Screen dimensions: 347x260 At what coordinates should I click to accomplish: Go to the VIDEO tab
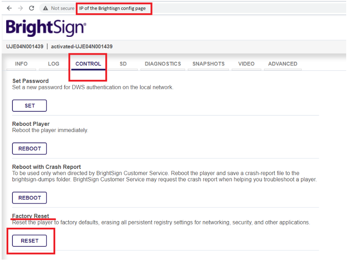tap(246, 64)
